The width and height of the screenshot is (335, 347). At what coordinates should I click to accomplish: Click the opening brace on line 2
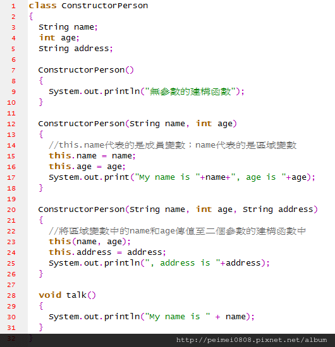pos(31,16)
